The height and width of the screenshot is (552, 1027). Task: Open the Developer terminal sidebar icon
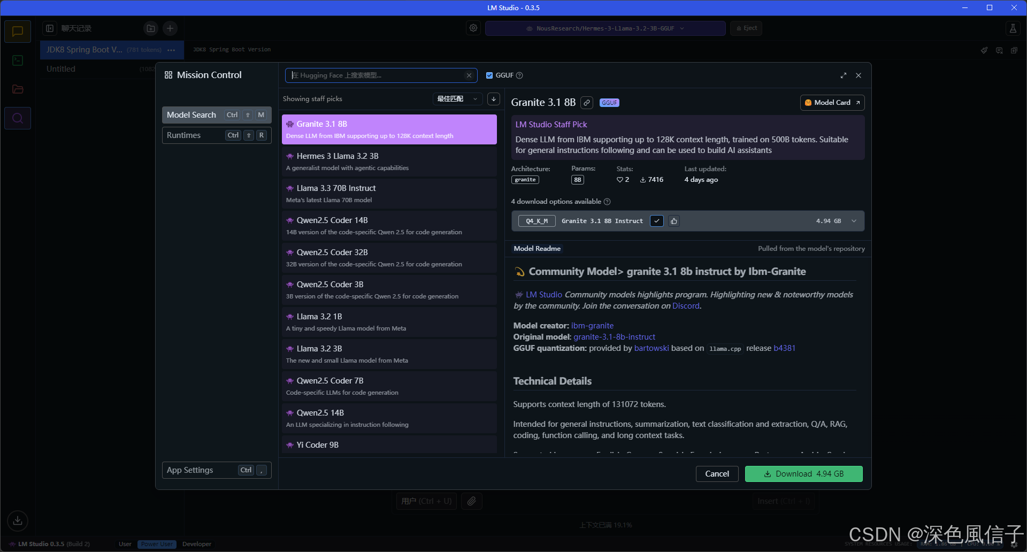click(18, 60)
